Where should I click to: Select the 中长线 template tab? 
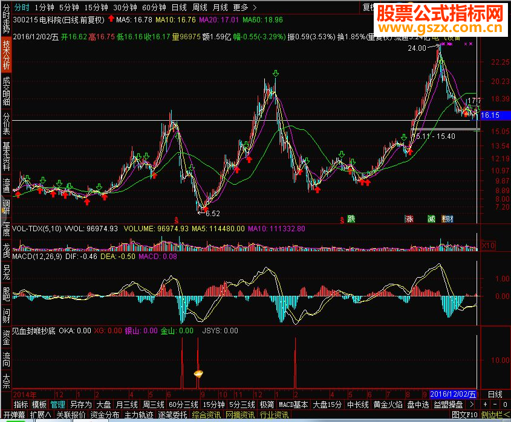(358, 404)
